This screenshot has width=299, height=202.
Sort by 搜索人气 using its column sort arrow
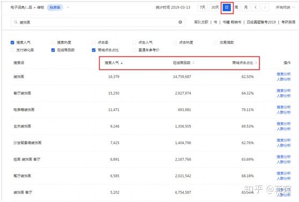coord(122,63)
